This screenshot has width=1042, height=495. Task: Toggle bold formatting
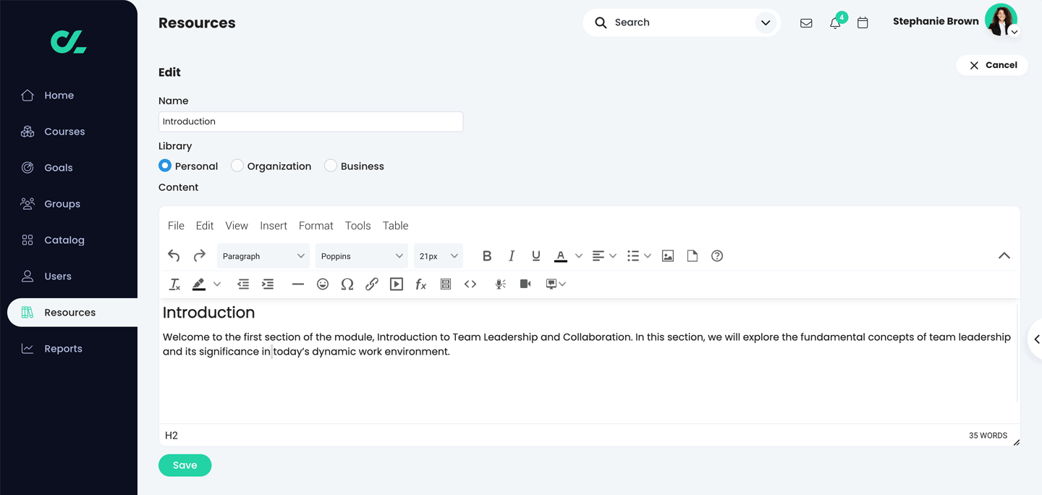click(487, 255)
